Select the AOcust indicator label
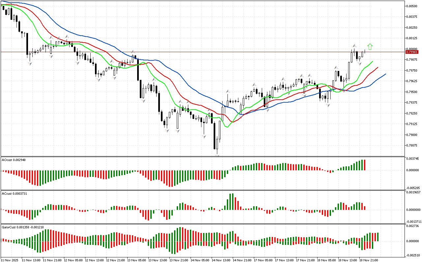The height and width of the screenshot is (264, 422). coord(14,160)
